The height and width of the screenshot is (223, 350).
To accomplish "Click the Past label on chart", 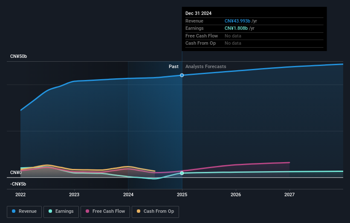I will pos(174,66).
